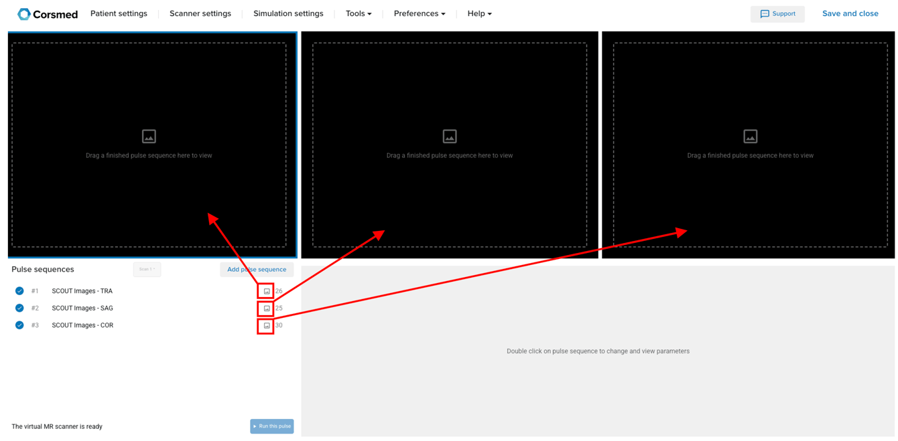Screen dimensions: 898x441
Task: Open the Support chat button
Action: tap(777, 14)
